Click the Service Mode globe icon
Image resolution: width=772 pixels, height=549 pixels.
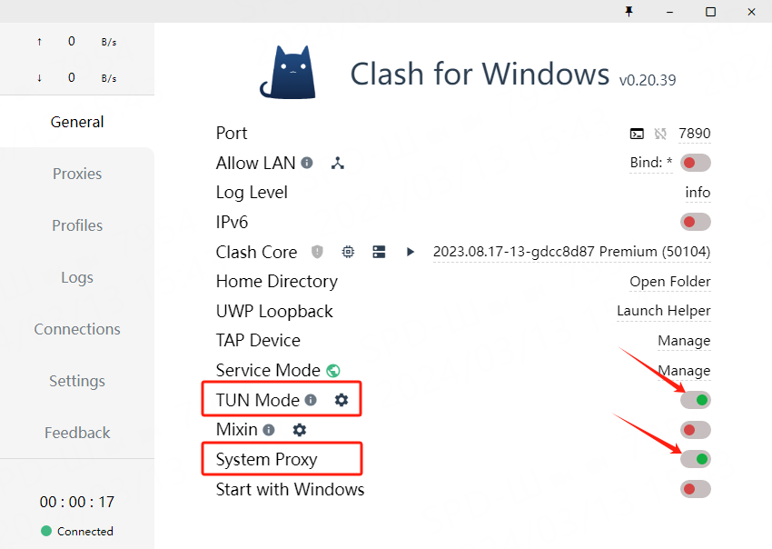(333, 371)
